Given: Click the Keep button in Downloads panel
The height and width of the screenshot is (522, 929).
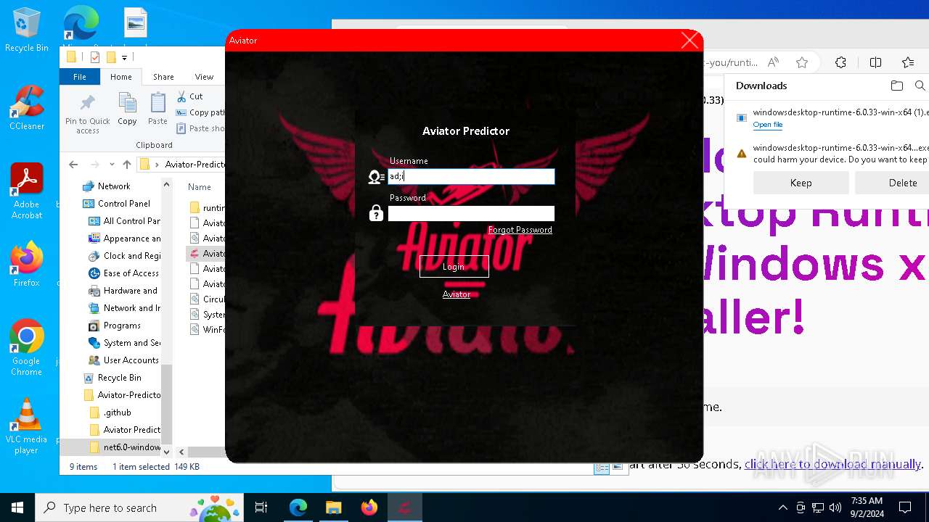Looking at the screenshot, I should (x=801, y=183).
